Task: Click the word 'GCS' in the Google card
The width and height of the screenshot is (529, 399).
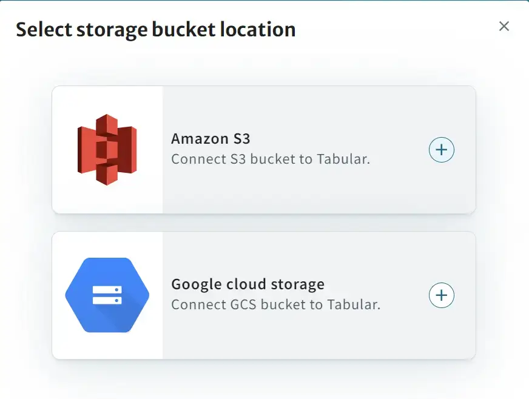Action: [243, 304]
